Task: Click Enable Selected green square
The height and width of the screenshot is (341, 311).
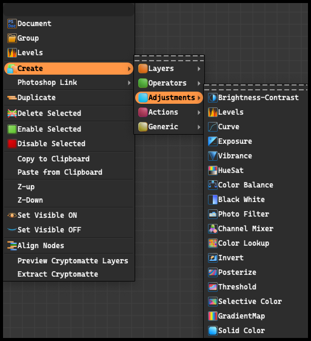Action: coord(12,129)
